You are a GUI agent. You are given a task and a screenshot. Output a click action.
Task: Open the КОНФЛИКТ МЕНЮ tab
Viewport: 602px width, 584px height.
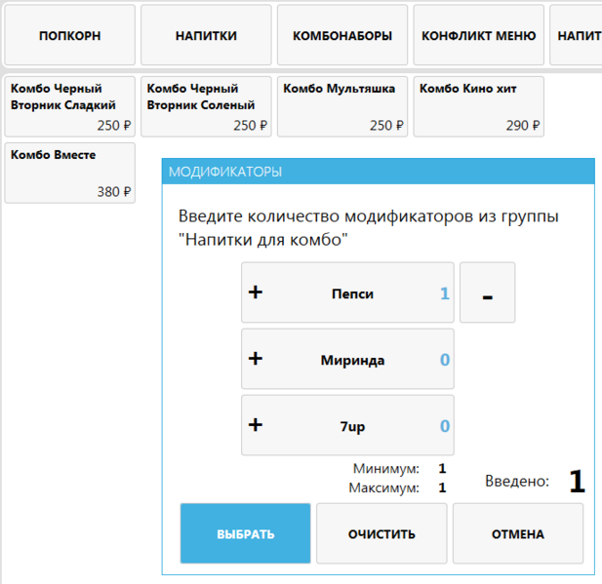point(478,35)
